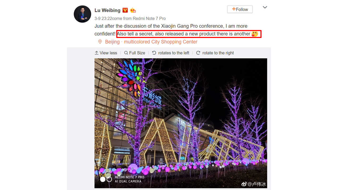Click the orange verified V badge
The image size is (337, 190).
coord(125,10)
